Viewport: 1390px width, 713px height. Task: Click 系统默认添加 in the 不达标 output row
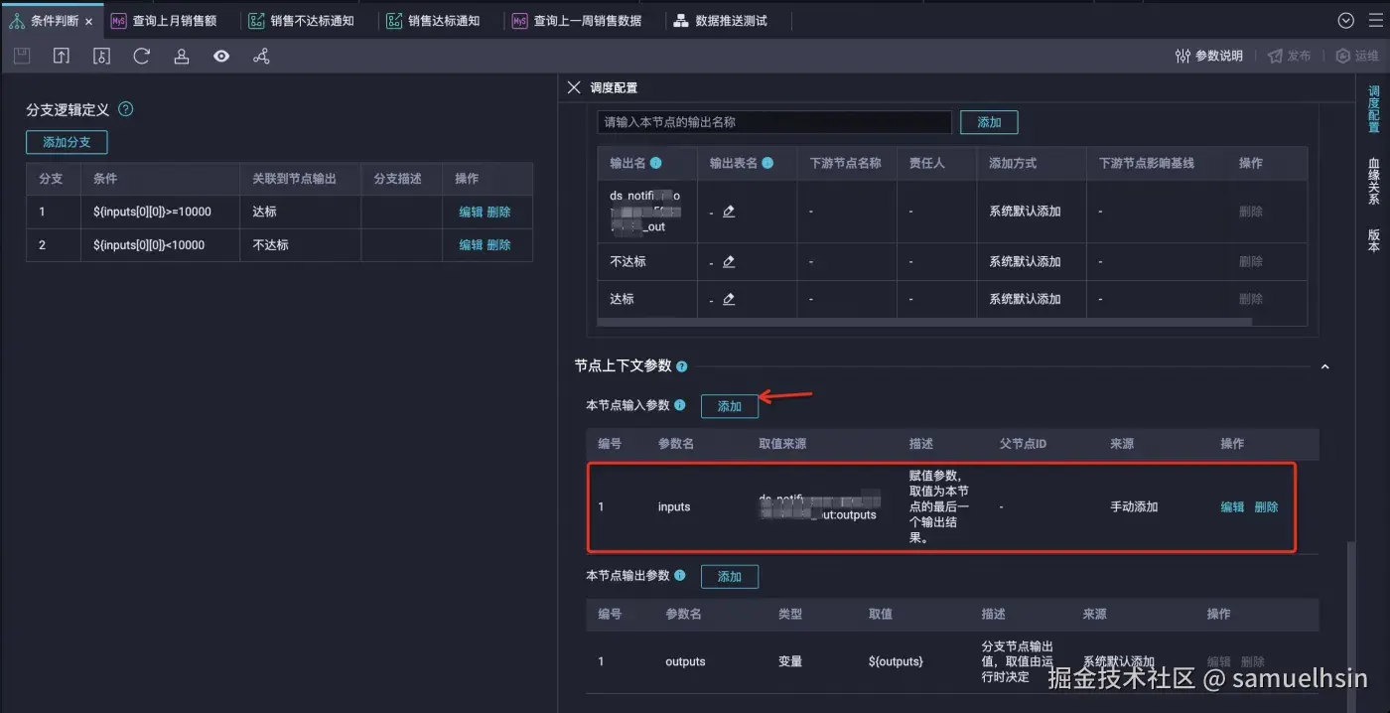click(1025, 262)
